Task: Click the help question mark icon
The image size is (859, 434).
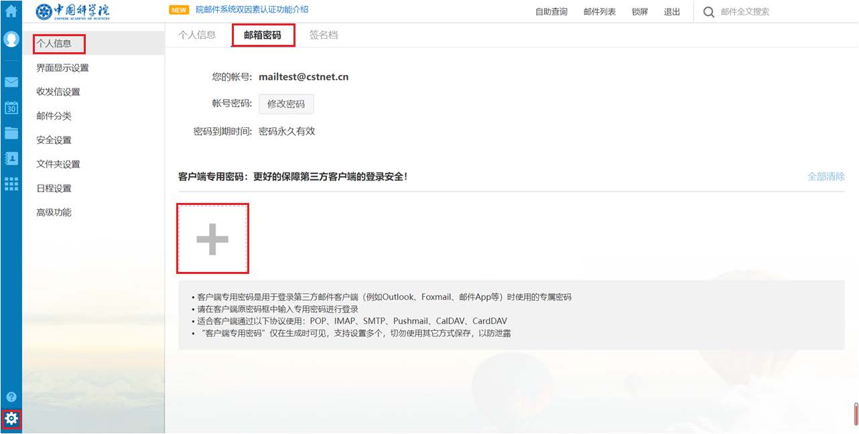Action: (11, 396)
